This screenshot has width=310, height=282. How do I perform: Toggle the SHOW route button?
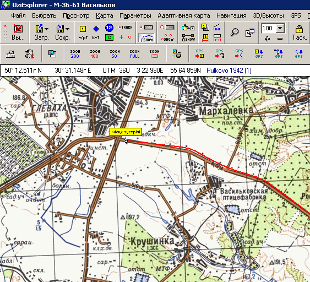pos(188,37)
